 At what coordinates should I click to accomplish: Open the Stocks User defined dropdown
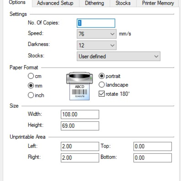point(118,56)
